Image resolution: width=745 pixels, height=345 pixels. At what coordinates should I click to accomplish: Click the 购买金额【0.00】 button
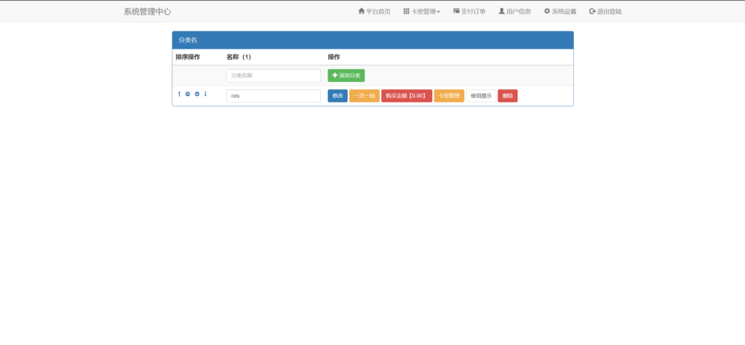(x=406, y=96)
